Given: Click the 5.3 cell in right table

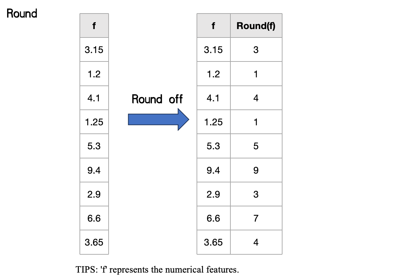Looking at the screenshot, I should coord(213,146).
